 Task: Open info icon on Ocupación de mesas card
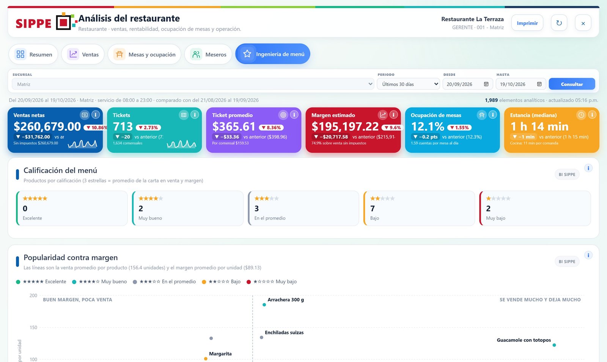click(x=493, y=115)
